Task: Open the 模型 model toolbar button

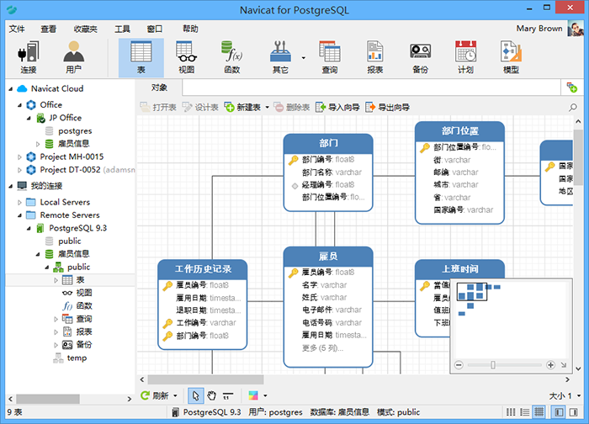Action: [511, 57]
